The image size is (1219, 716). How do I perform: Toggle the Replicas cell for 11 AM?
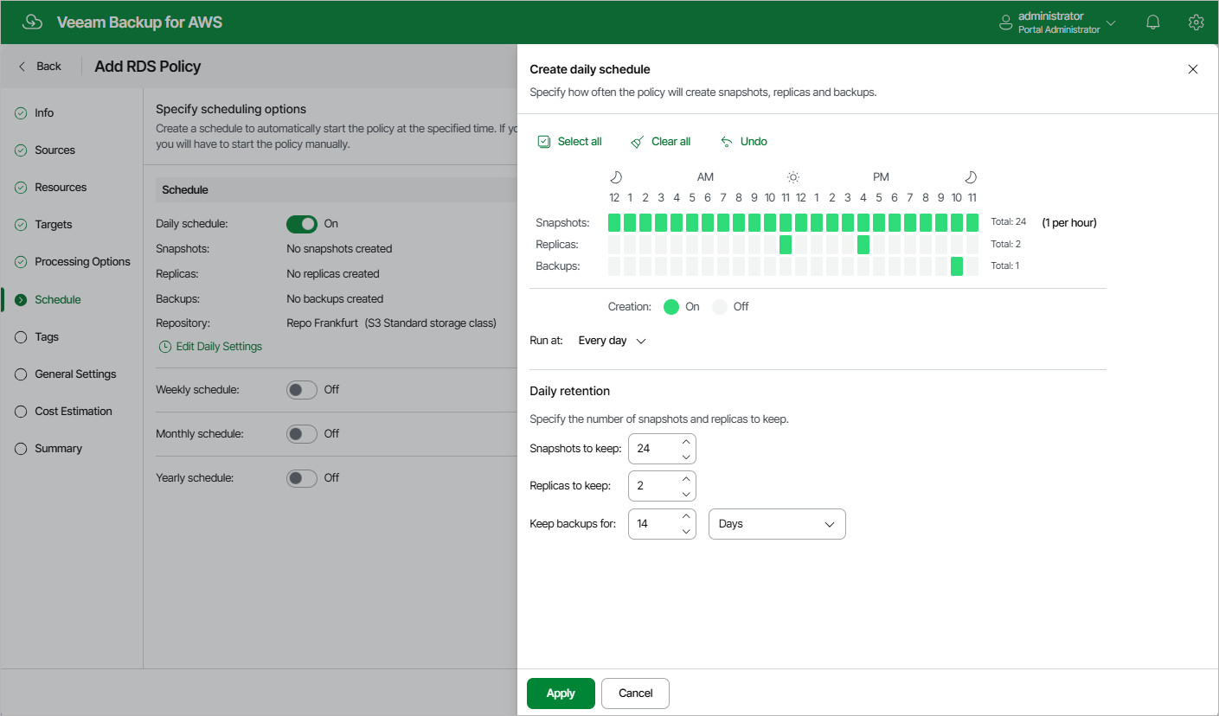[x=786, y=245]
